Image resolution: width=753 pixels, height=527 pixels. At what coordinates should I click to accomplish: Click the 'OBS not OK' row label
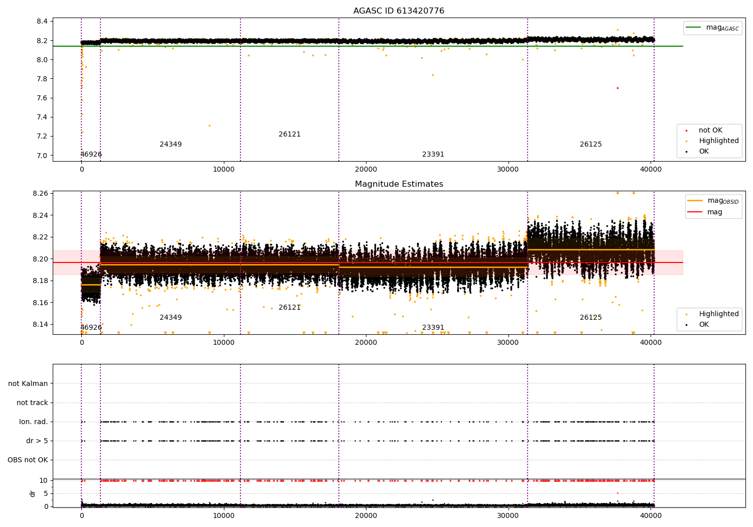(x=28, y=460)
